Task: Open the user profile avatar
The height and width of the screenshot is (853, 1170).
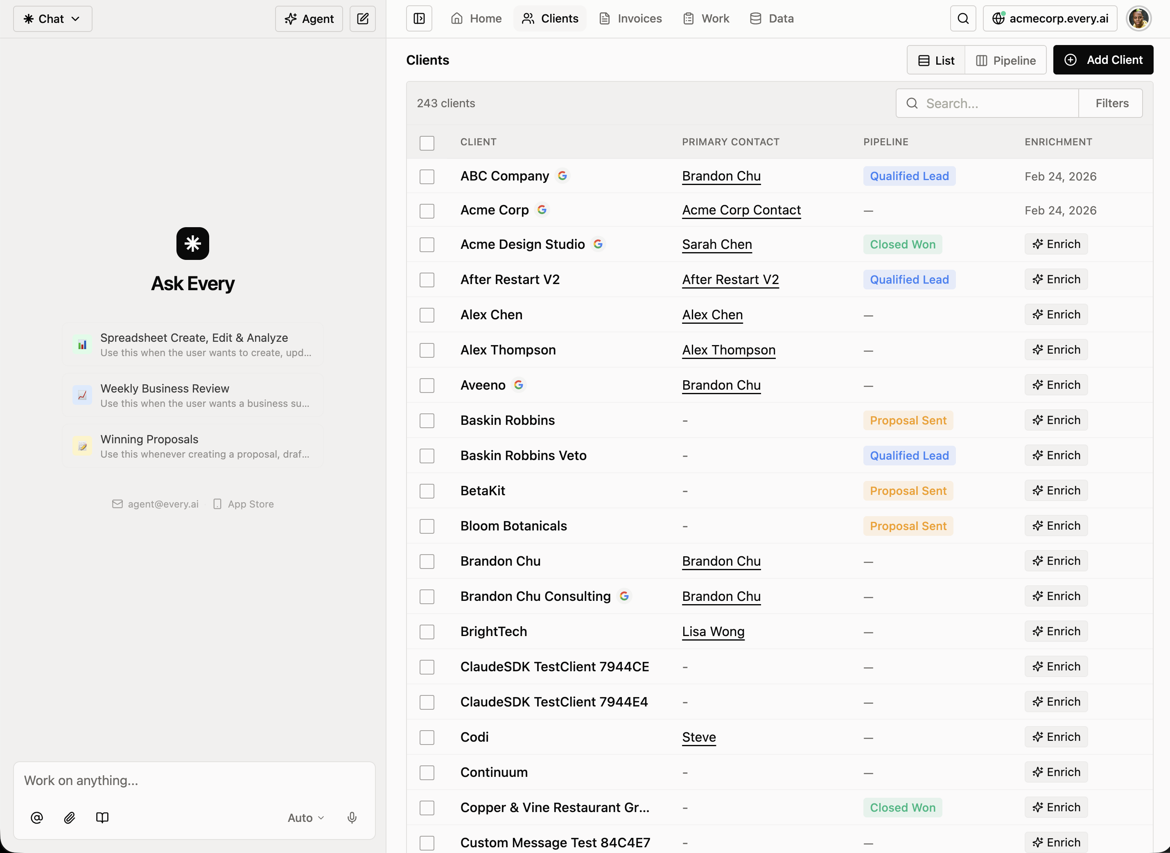Action: pyautogui.click(x=1138, y=18)
